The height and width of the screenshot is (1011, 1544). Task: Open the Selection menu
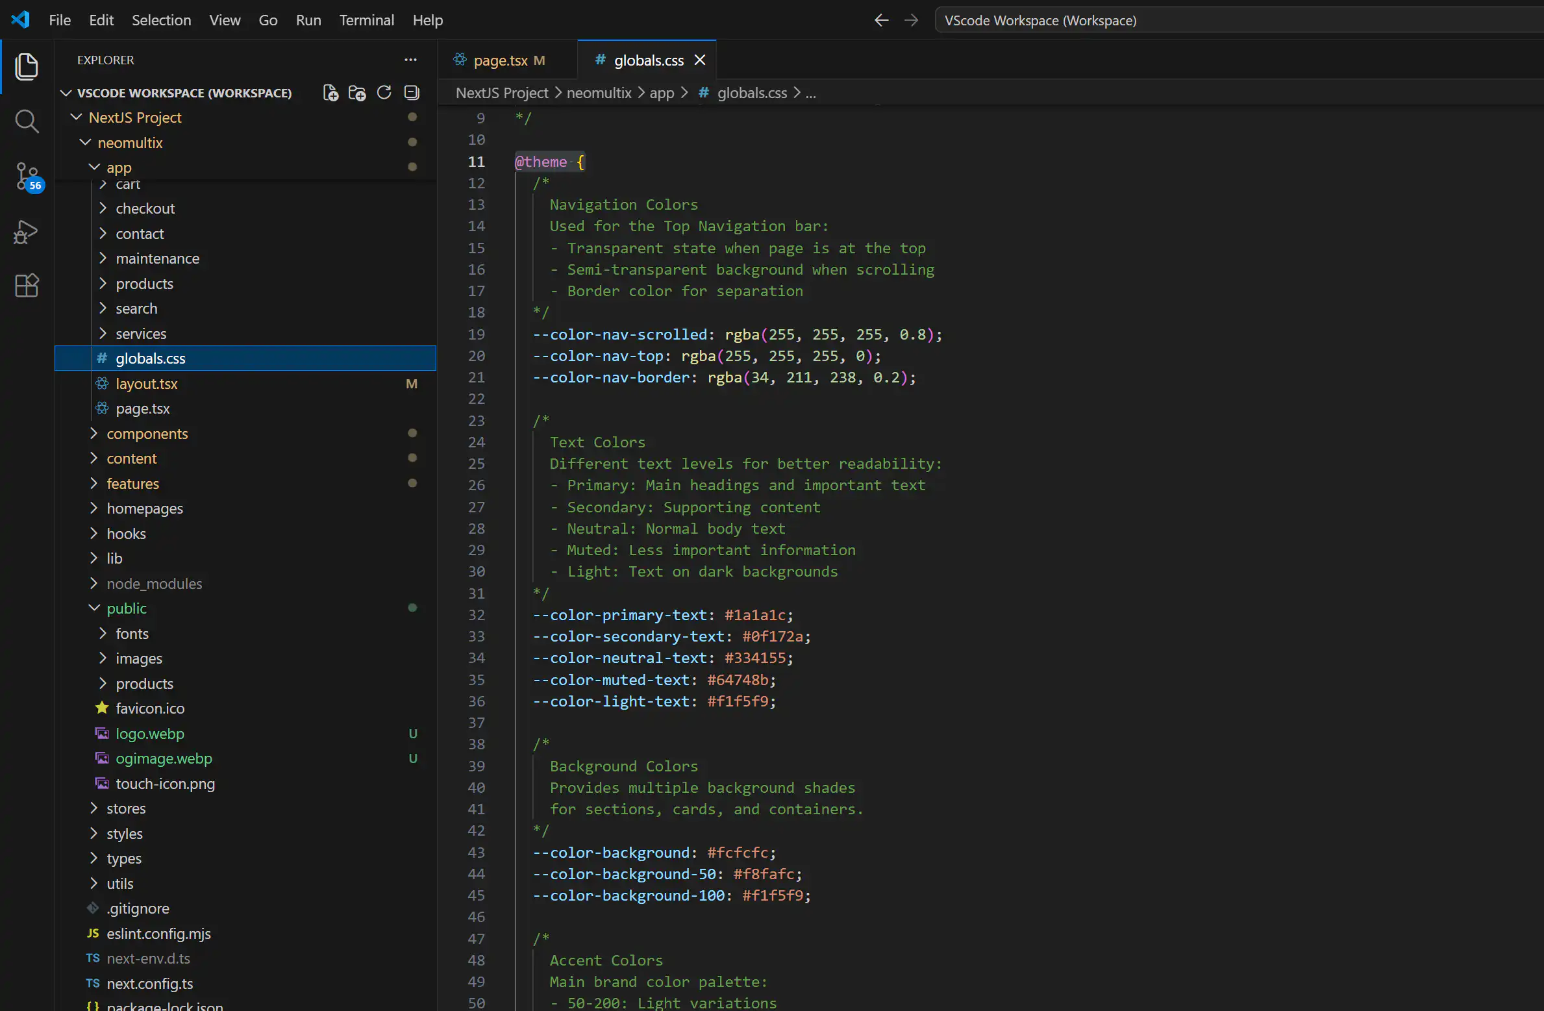161,20
